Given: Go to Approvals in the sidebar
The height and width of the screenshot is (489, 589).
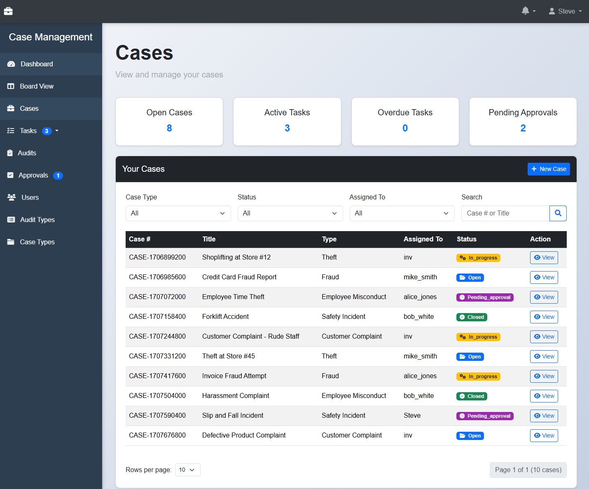Looking at the screenshot, I should [33, 175].
